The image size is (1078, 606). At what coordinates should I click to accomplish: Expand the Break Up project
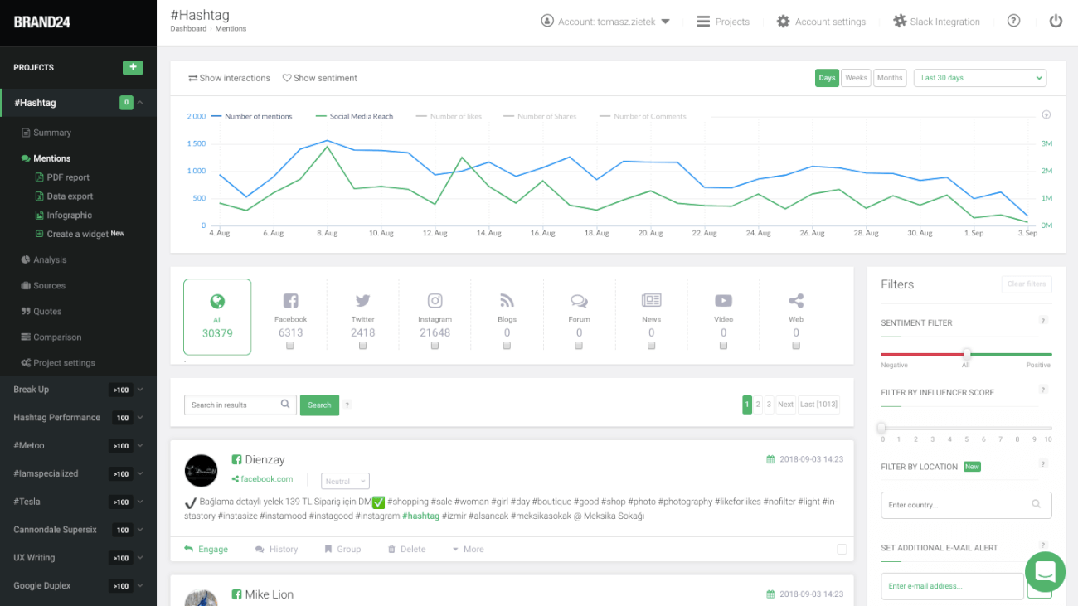point(140,390)
